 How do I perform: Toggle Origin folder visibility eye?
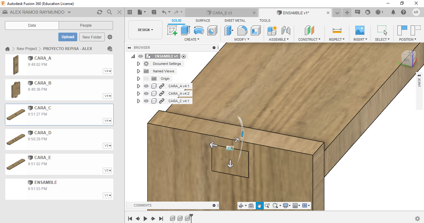point(146,79)
